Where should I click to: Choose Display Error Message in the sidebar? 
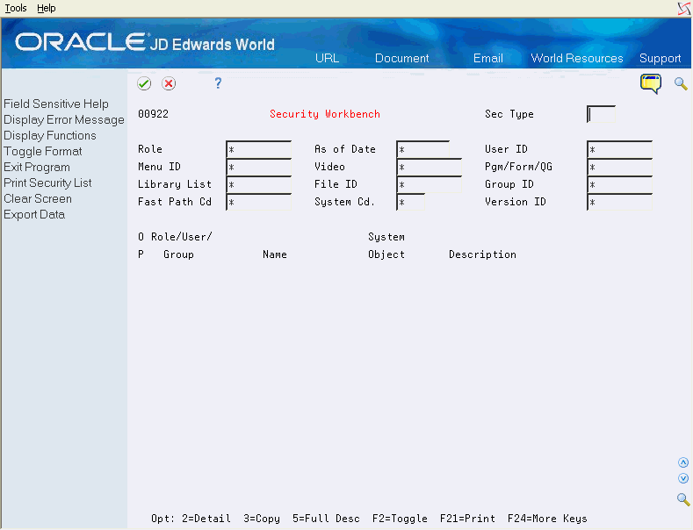[64, 119]
